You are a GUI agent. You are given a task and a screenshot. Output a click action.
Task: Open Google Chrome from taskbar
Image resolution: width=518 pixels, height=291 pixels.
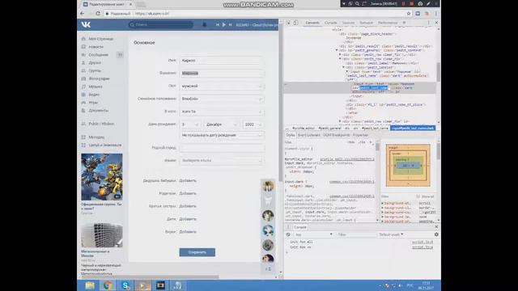click(x=108, y=285)
